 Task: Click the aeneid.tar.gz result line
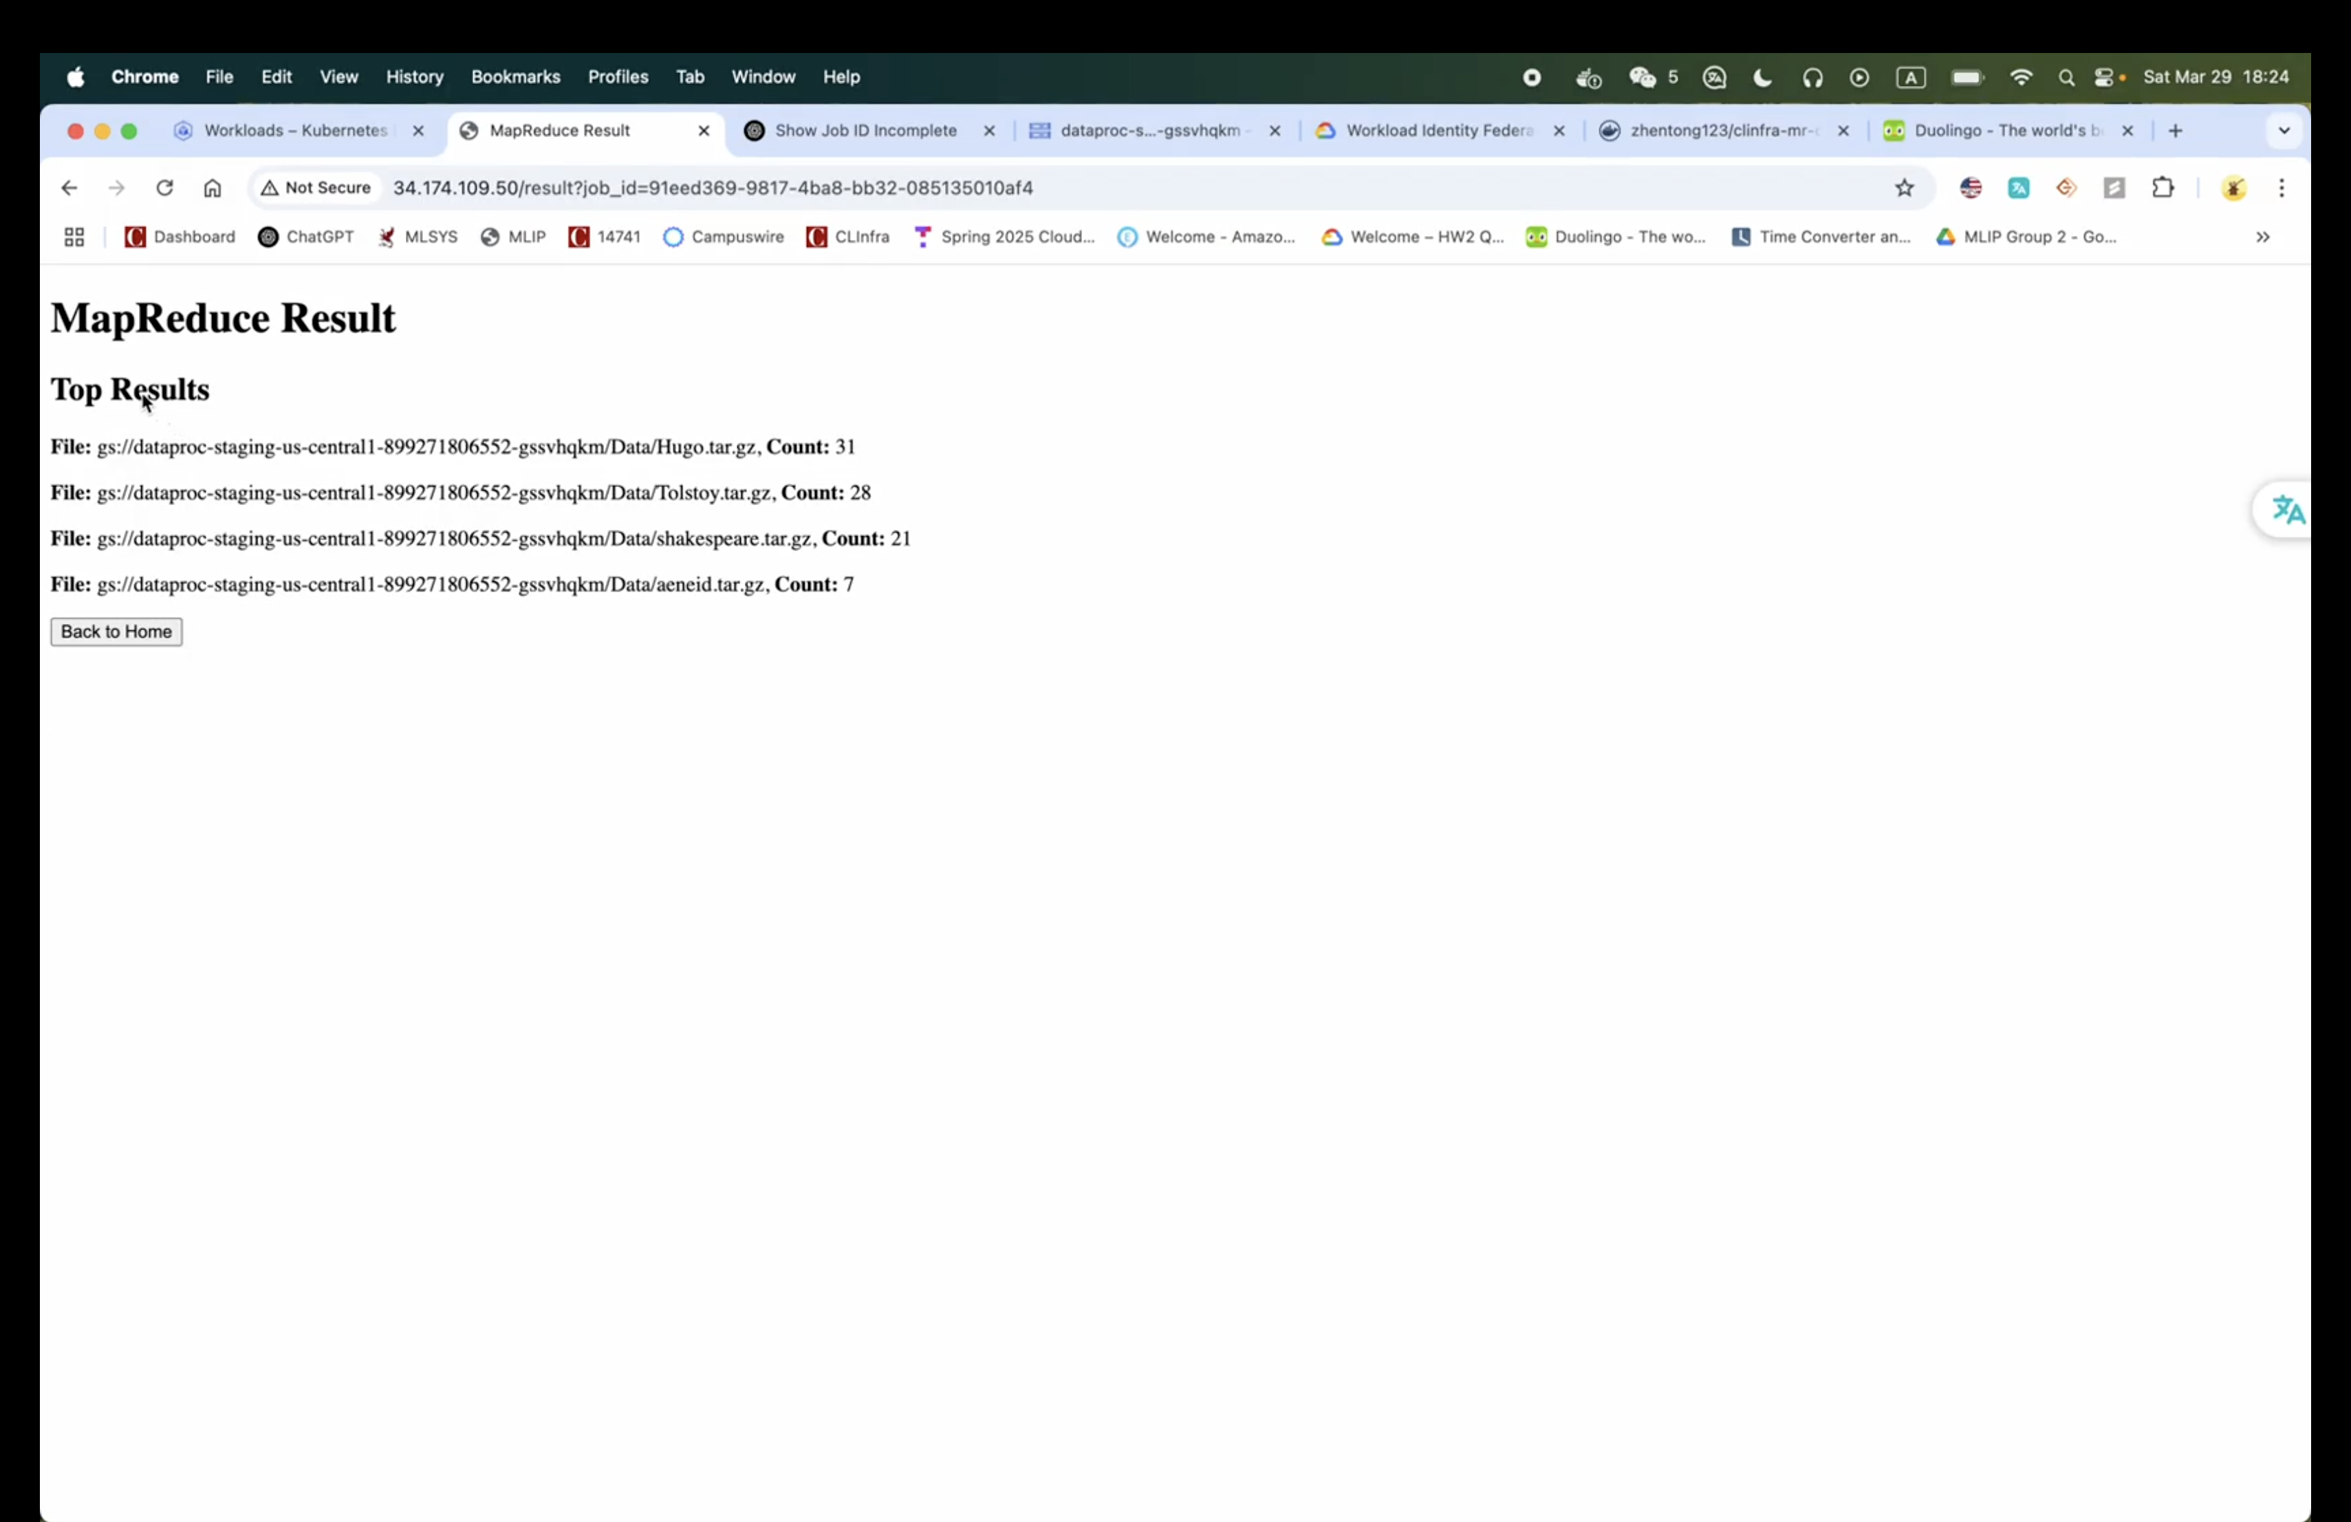[x=453, y=584]
